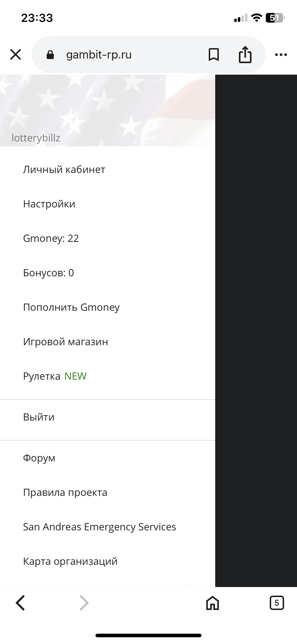Open San Andreas Emergency Services link
Viewport: 297px width, 643px height.
tap(99, 527)
